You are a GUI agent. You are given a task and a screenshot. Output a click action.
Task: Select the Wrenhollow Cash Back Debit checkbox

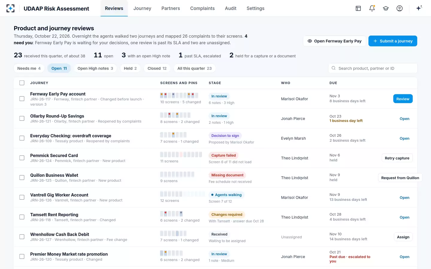click(22, 237)
